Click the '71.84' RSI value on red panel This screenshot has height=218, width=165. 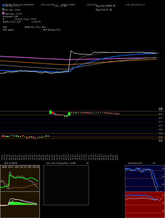pos(160,200)
